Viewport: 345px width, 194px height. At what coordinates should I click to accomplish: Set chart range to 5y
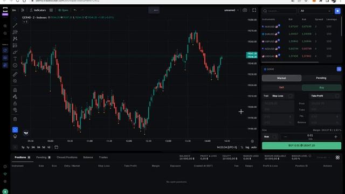click(x=23, y=147)
